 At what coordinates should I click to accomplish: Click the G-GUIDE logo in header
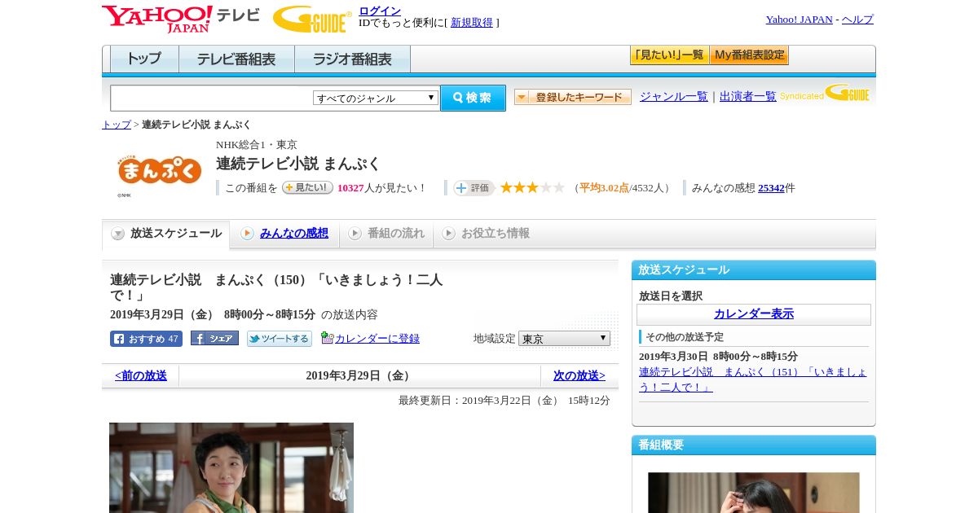pos(312,19)
